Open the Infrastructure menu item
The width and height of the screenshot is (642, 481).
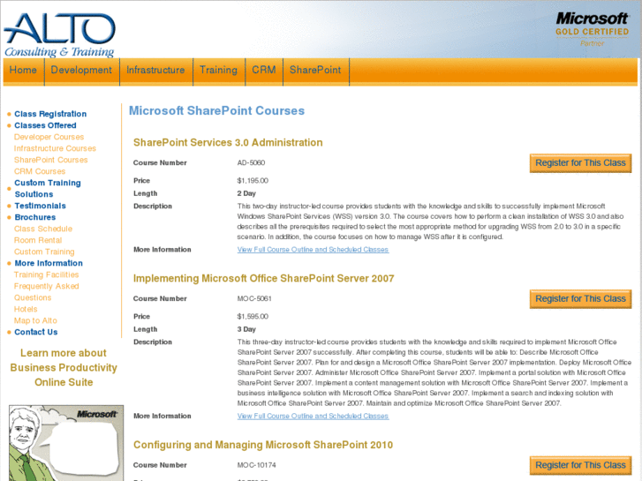tap(155, 71)
